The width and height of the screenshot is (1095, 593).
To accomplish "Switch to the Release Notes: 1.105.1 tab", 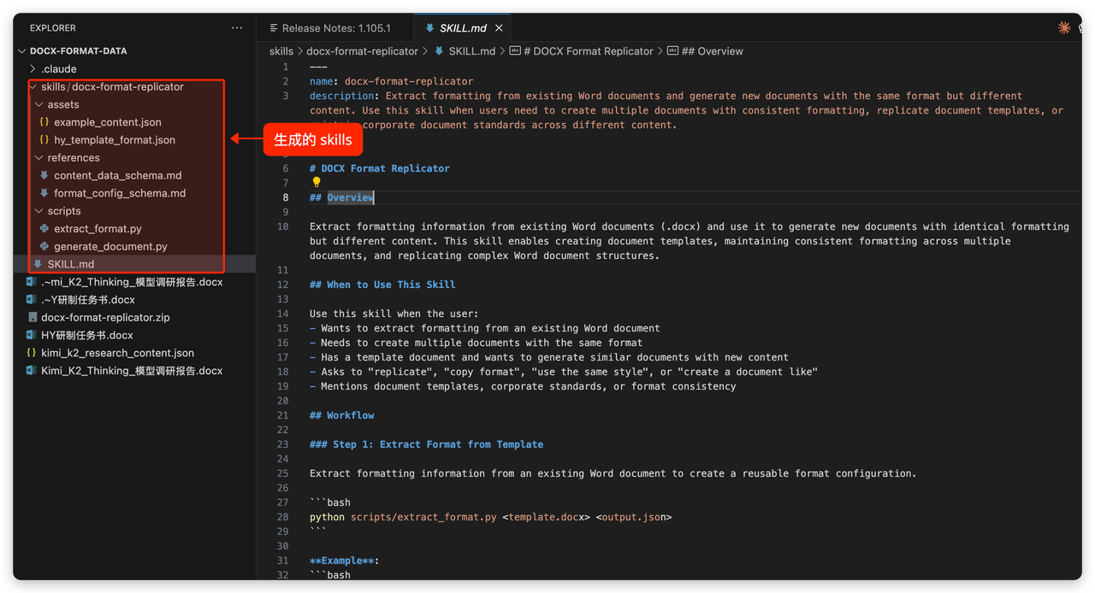I will click(335, 28).
